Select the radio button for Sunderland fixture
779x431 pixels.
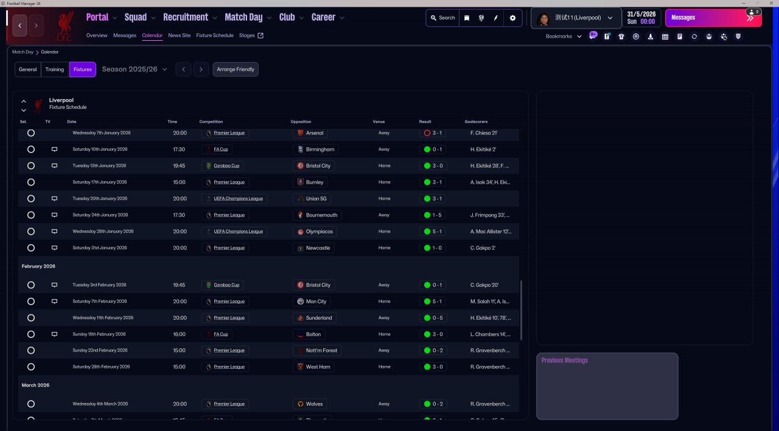[31, 318]
